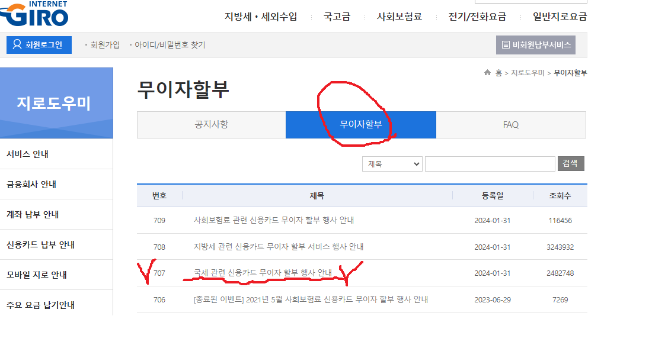The width and height of the screenshot is (668, 345).
Task: Click the 번호 column header
Action: (x=159, y=196)
